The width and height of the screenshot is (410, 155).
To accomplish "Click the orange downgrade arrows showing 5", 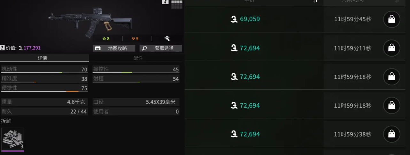I will [x=135, y=39].
